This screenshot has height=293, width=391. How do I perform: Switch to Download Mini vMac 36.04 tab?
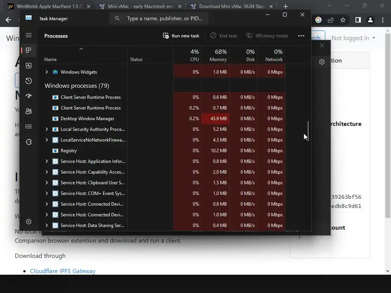[232, 6]
